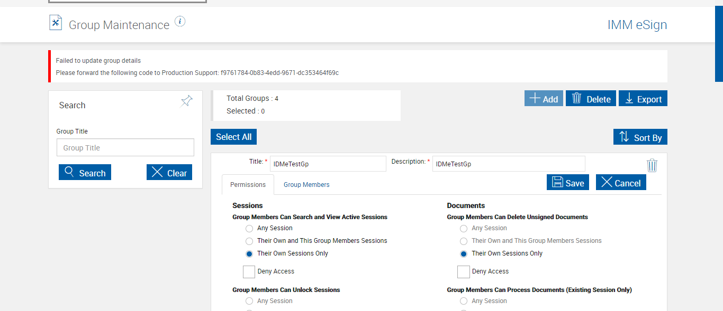
Task: Select Their Own and This Group Members Sessions under Sessions
Action: (x=249, y=241)
